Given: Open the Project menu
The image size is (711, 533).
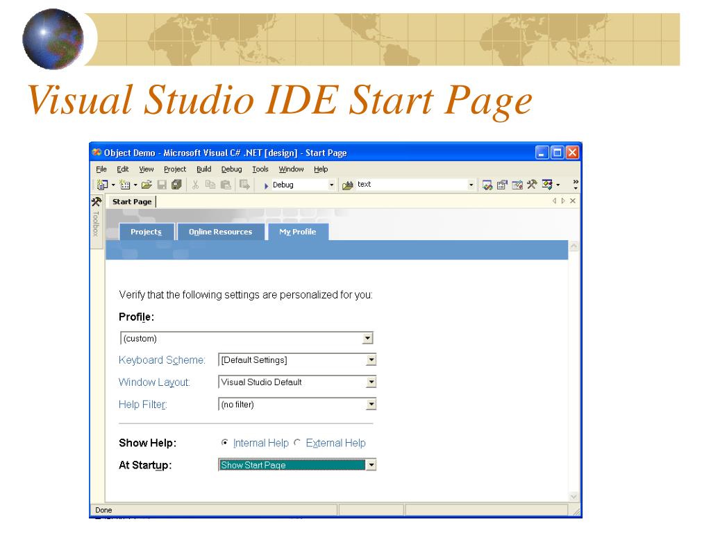Looking at the screenshot, I should pos(175,169).
